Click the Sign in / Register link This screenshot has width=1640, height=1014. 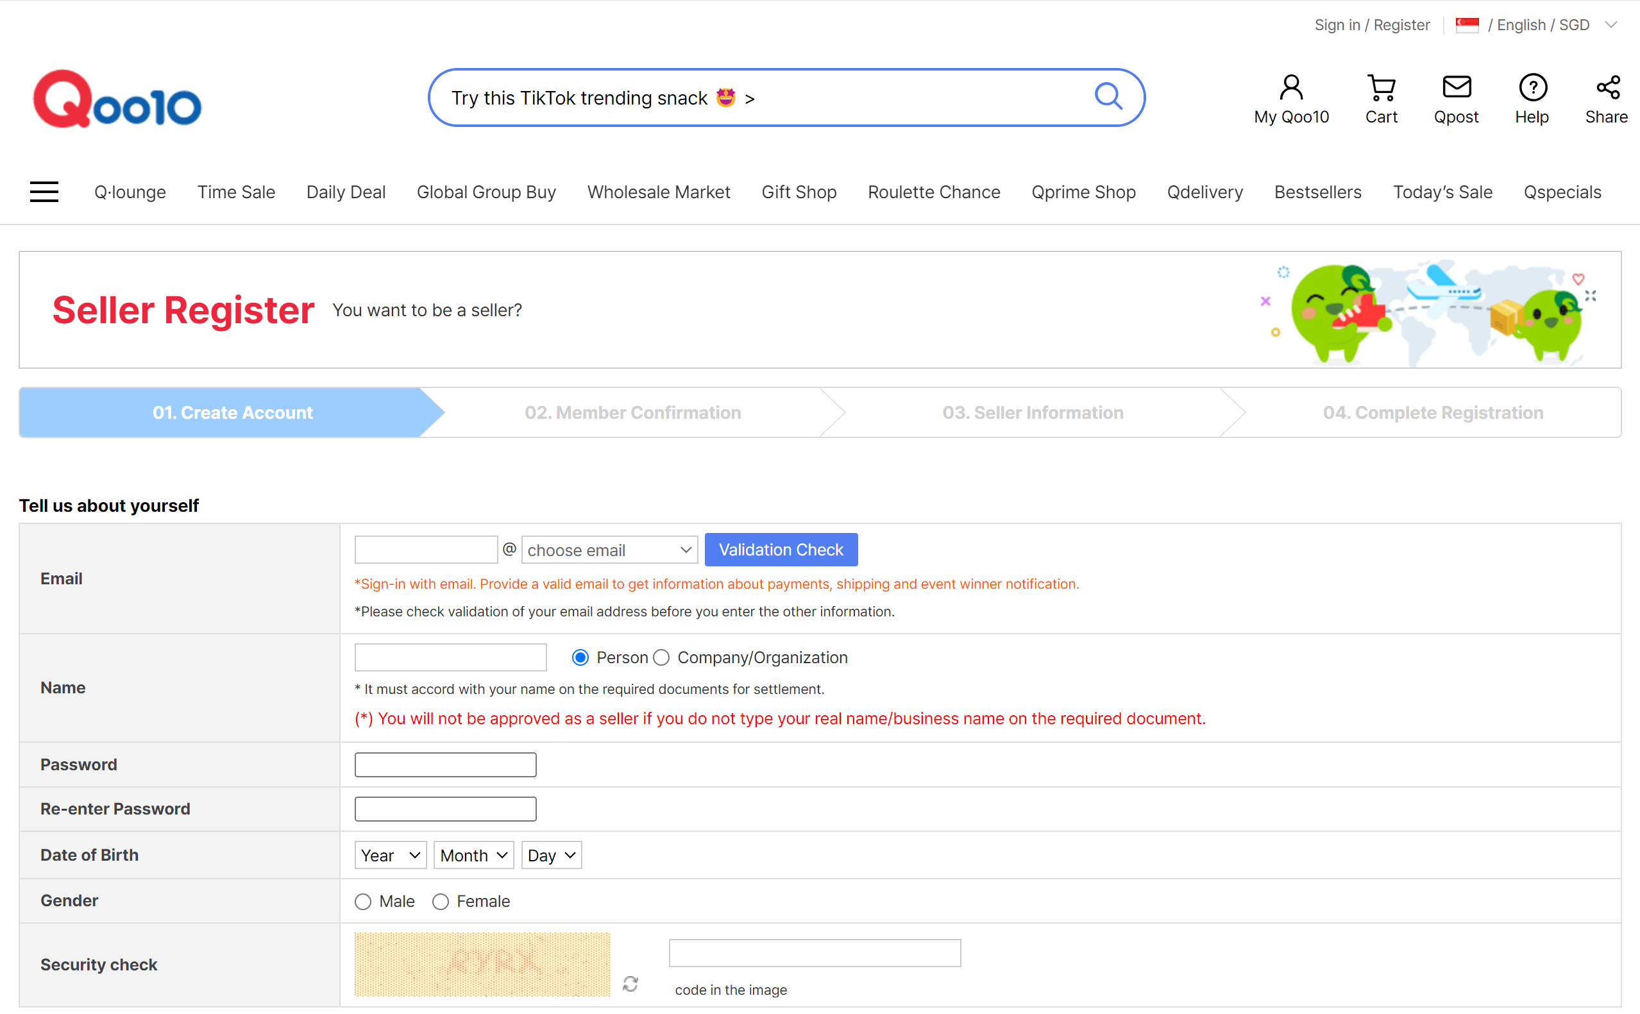click(x=1371, y=26)
